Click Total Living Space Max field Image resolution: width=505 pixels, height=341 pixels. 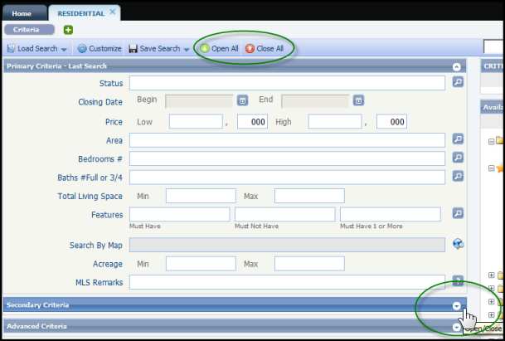[309, 196]
